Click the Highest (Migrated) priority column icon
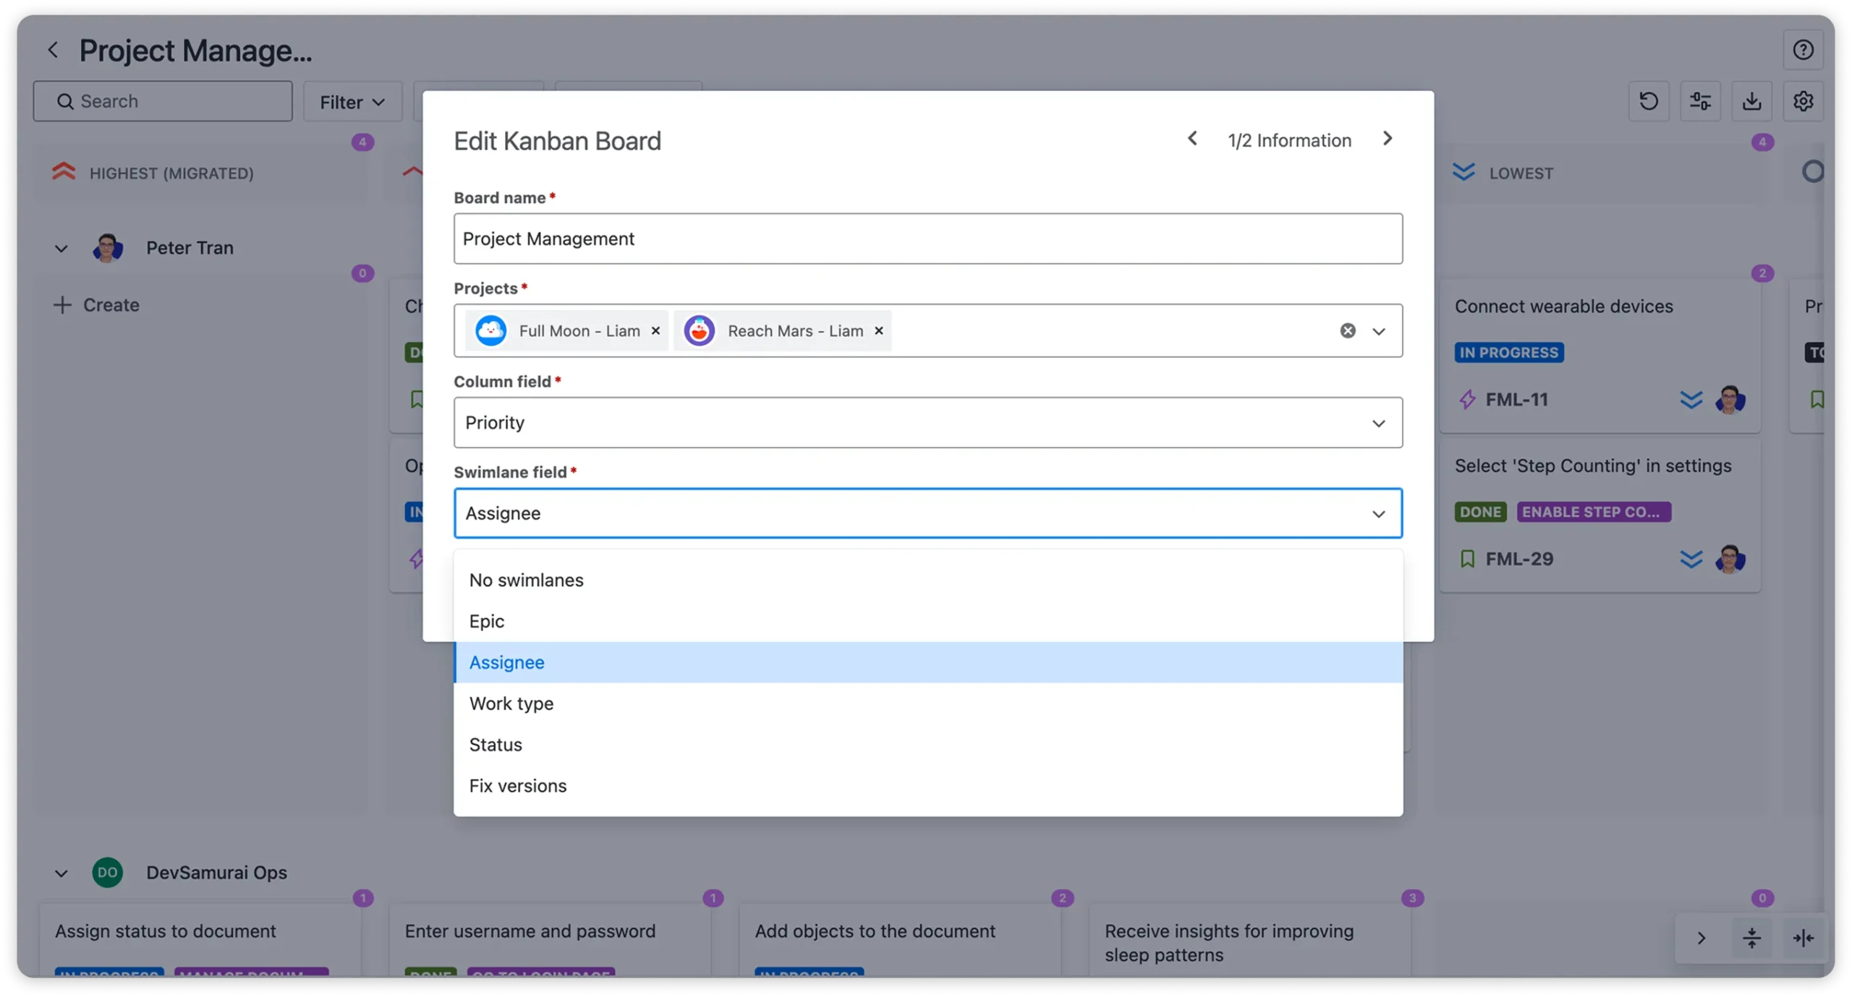Screen dimensions: 1852x997 pyautogui.click(x=64, y=172)
